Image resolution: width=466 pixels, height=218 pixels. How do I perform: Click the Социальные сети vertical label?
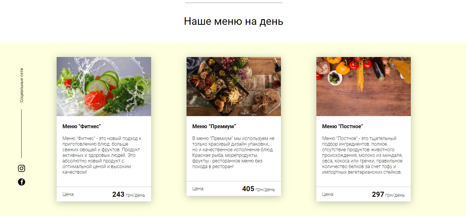tap(22, 85)
